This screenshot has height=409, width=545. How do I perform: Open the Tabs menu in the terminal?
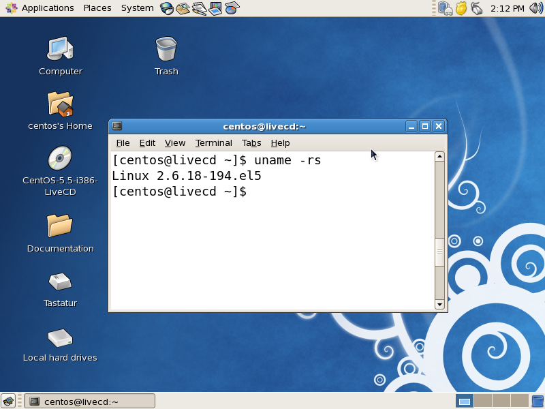pos(251,142)
